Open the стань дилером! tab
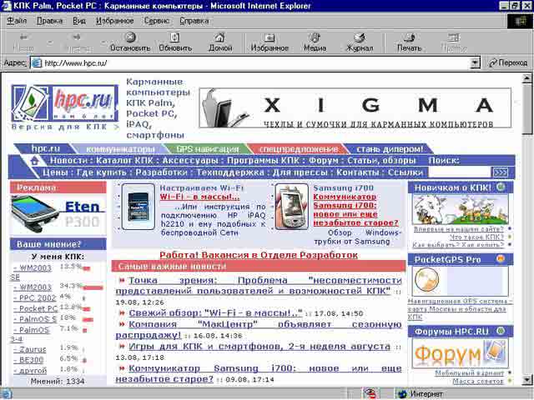The height and width of the screenshot is (400, 534). click(x=390, y=149)
